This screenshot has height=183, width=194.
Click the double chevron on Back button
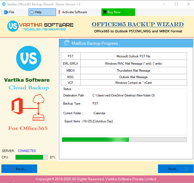[13, 169]
